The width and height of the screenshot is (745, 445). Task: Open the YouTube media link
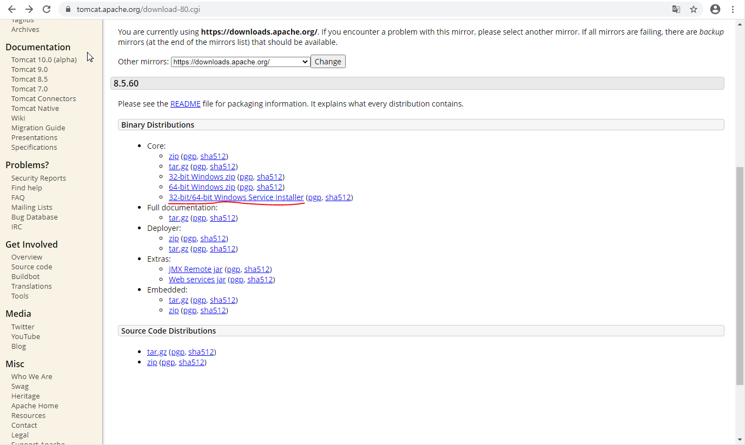click(25, 336)
